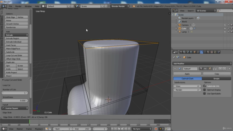Open the Material properties tab icon

[208, 52]
